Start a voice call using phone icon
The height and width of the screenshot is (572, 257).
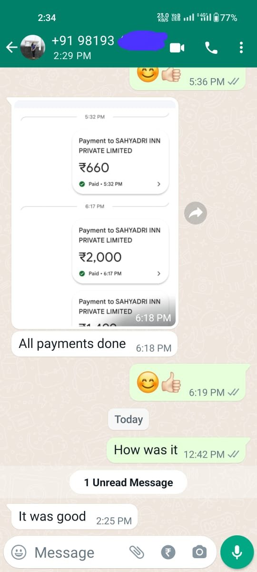tap(210, 47)
